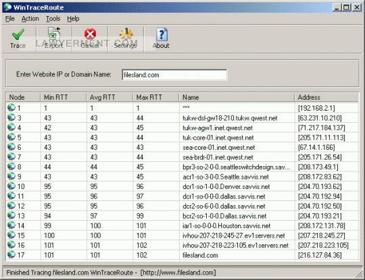Image resolution: width=365 pixels, height=280 pixels.
Task: Click address [216.127.84.36]
Action: coord(320,255)
